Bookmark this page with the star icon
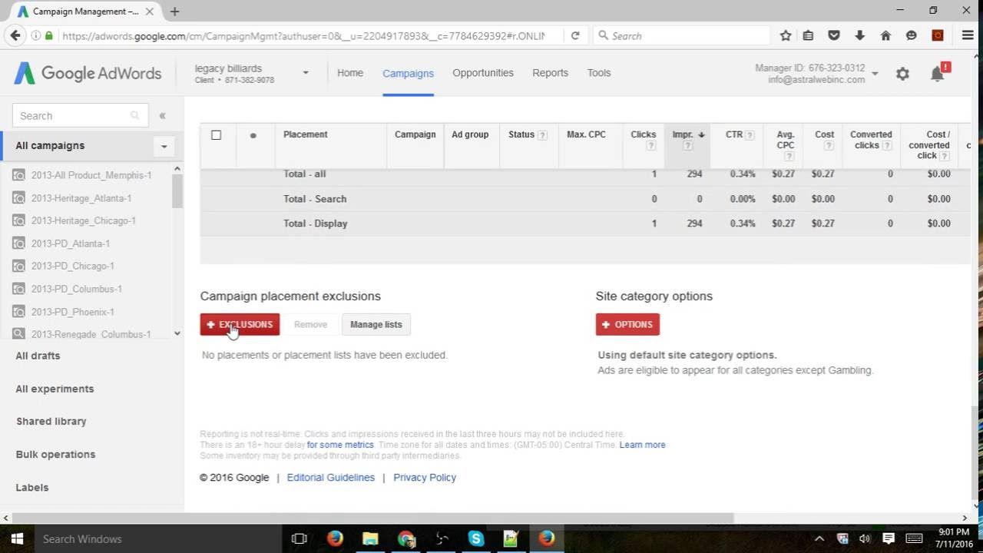Viewport: 983px width, 553px height. tap(786, 35)
